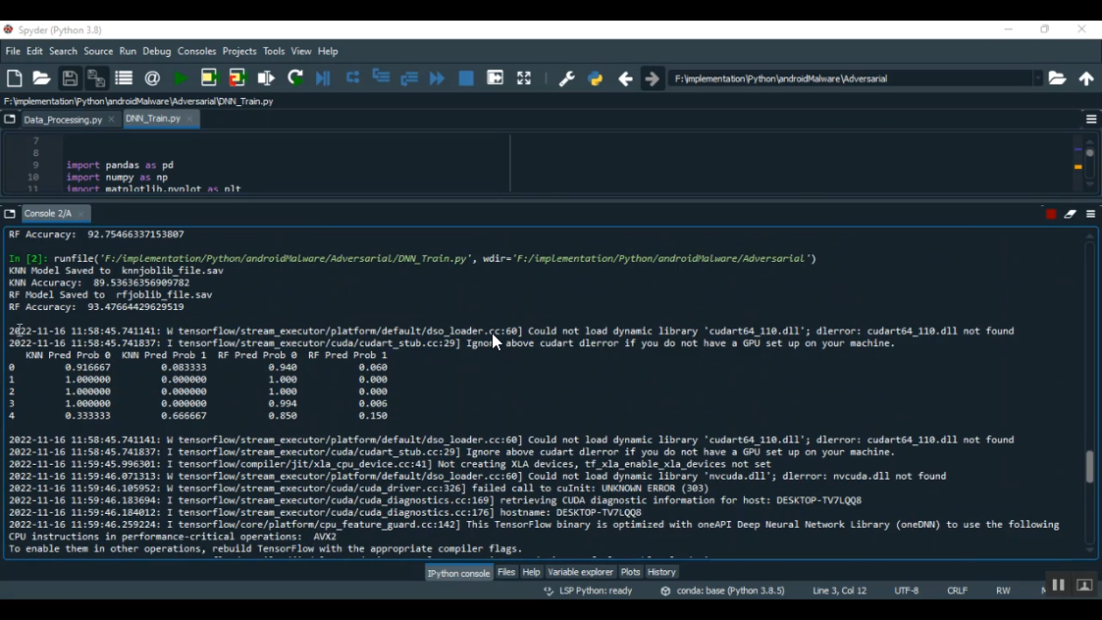1102x620 pixels.
Task: Click the Run current cell icon
Action: [209, 78]
